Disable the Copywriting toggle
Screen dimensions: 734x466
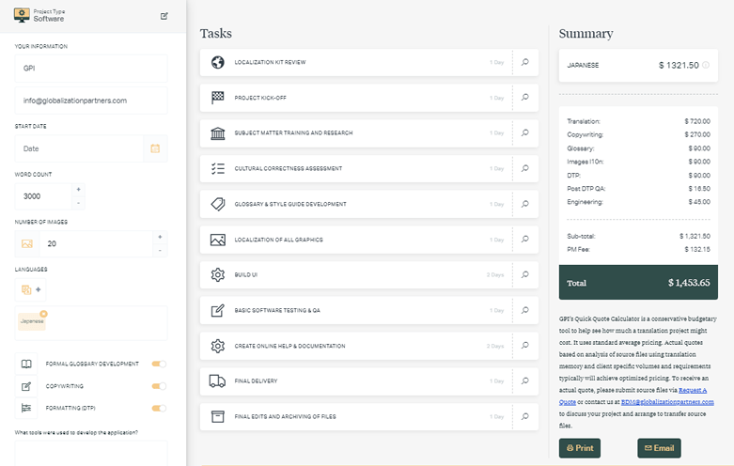(x=159, y=386)
